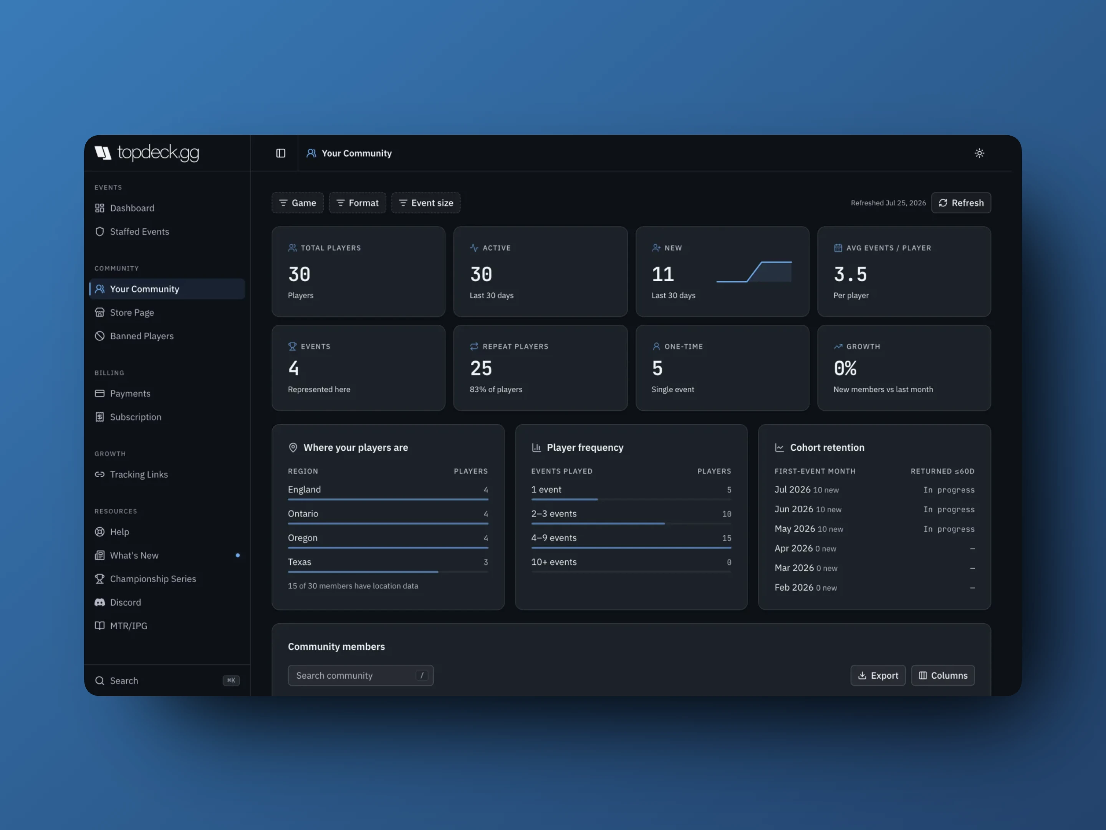Click the 2–3 events frequency bar
The image size is (1106, 830).
click(x=631, y=523)
